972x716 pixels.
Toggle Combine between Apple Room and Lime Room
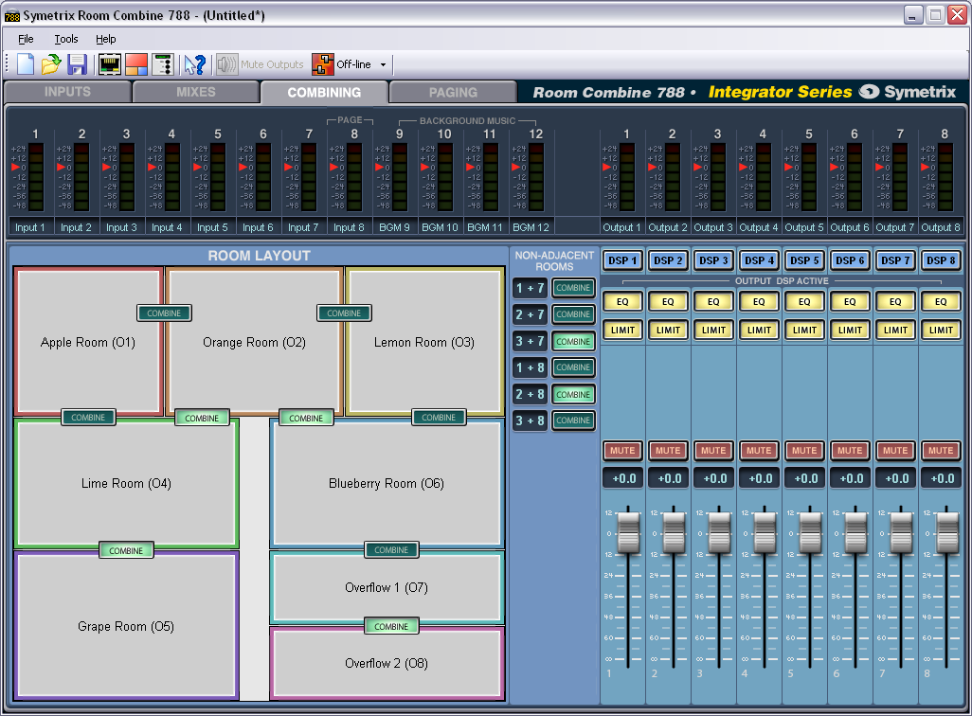(x=88, y=418)
